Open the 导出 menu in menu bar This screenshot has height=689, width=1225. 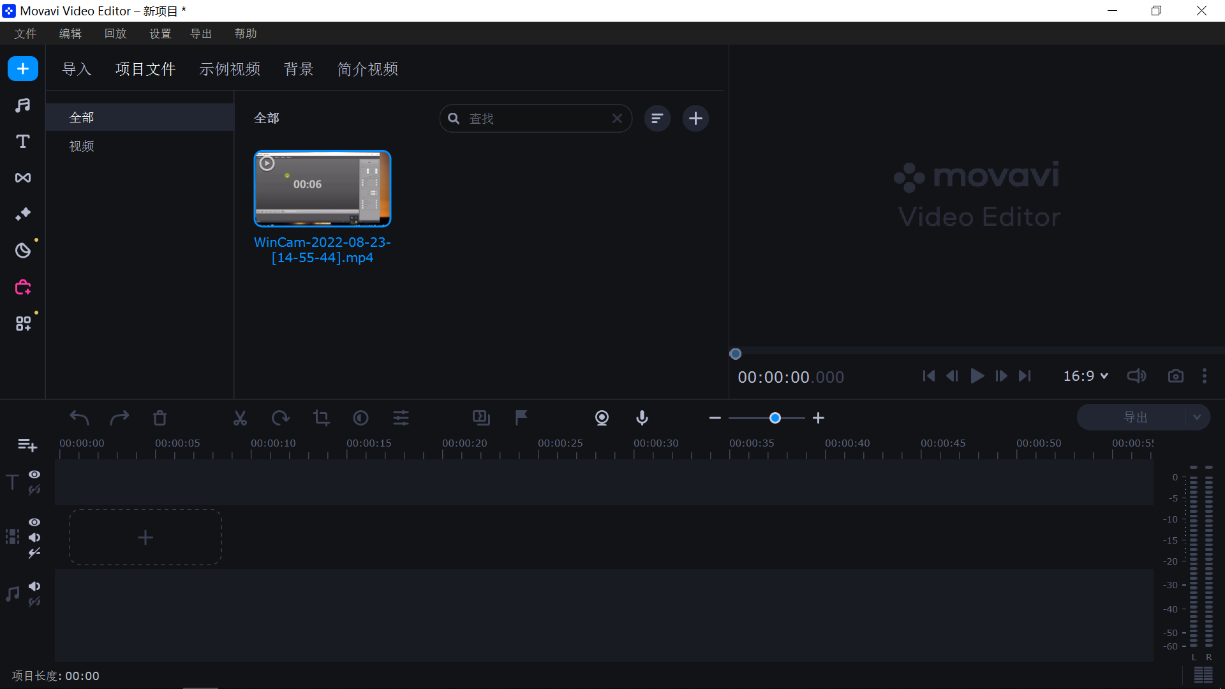point(201,34)
